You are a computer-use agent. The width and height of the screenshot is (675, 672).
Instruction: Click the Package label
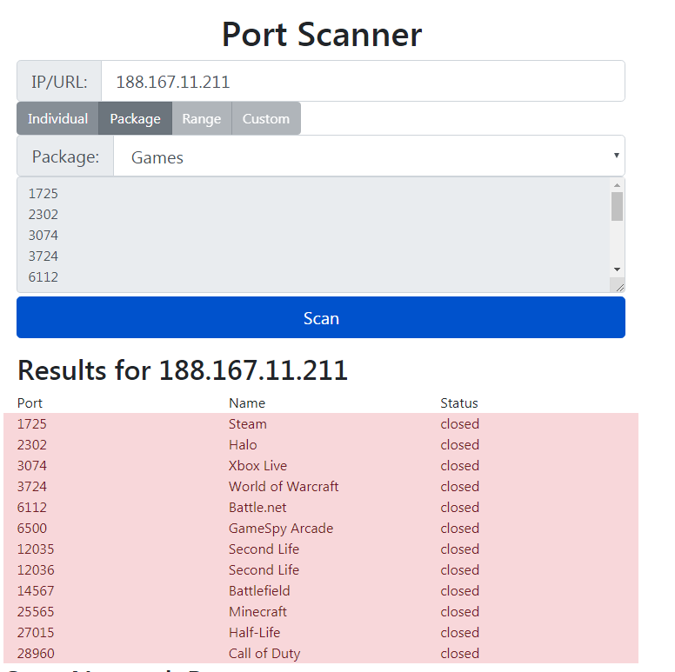pyautogui.click(x=65, y=156)
